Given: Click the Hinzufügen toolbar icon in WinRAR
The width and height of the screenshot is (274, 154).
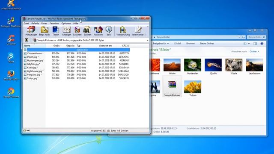Looking at the screenshot, I should pyautogui.click(x=31, y=31).
